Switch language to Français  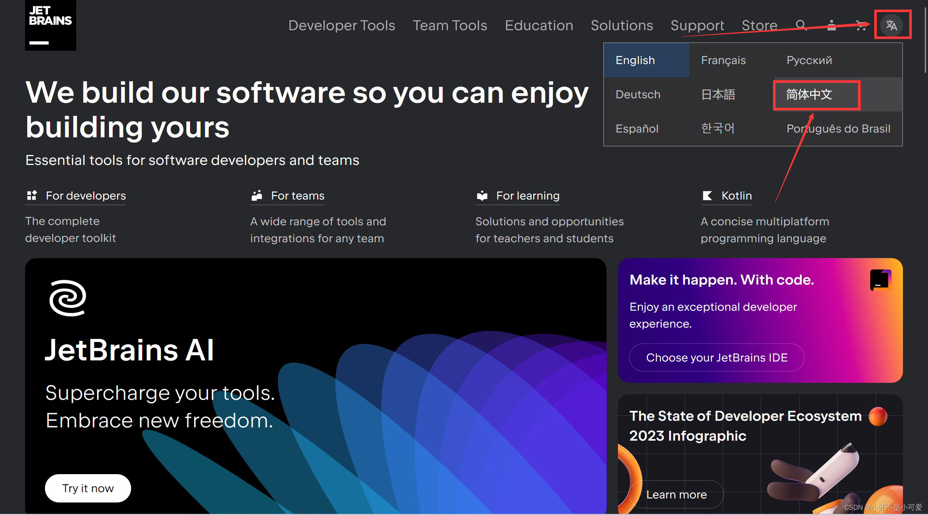(723, 60)
